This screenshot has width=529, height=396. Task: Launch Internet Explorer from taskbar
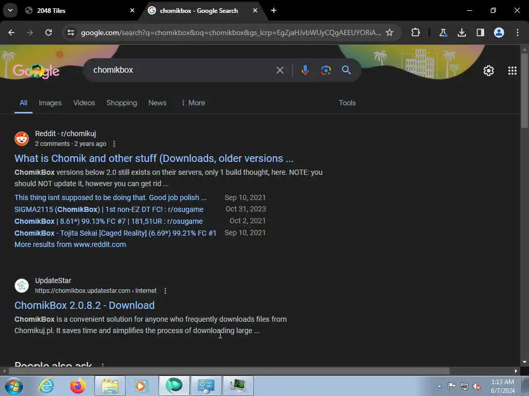[x=46, y=386]
